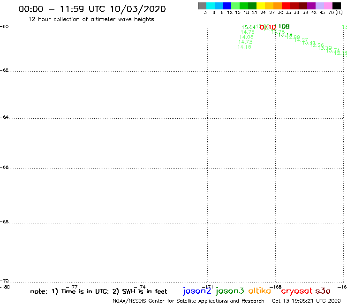Click the note 'Time is in UTC'
The image size is (347, 305).
[85, 291]
